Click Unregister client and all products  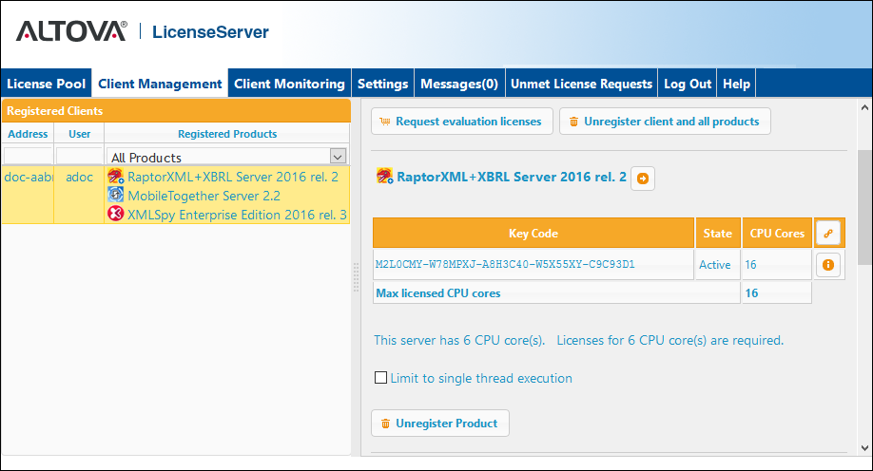[x=664, y=122]
